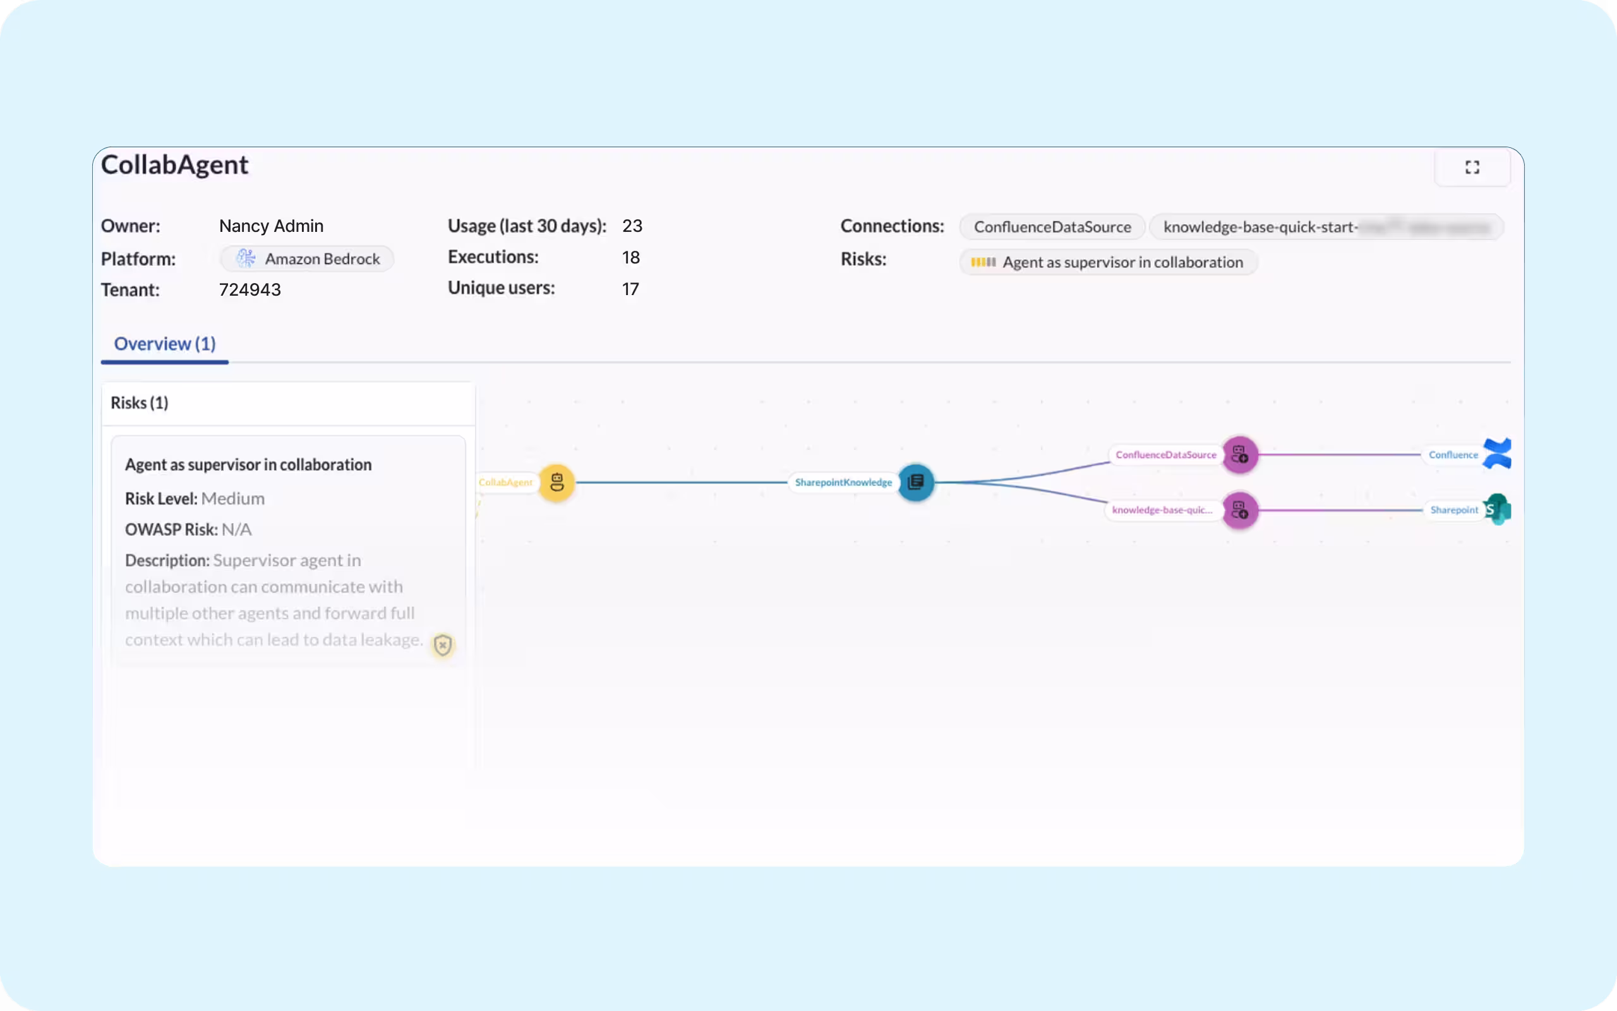This screenshot has height=1011, width=1617.
Task: Click the Sharepoint graph label
Action: pos(1454,510)
